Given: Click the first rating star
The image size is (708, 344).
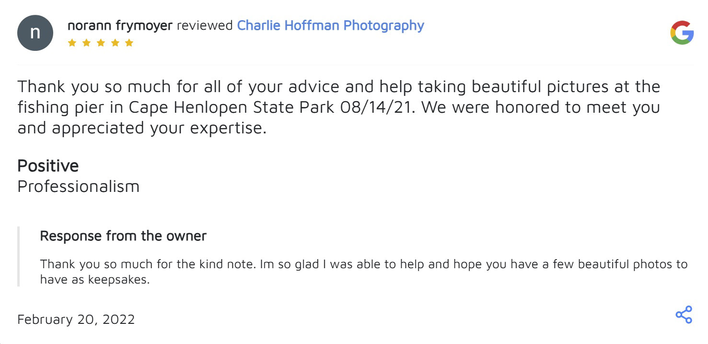Looking at the screenshot, I should pyautogui.click(x=72, y=43).
